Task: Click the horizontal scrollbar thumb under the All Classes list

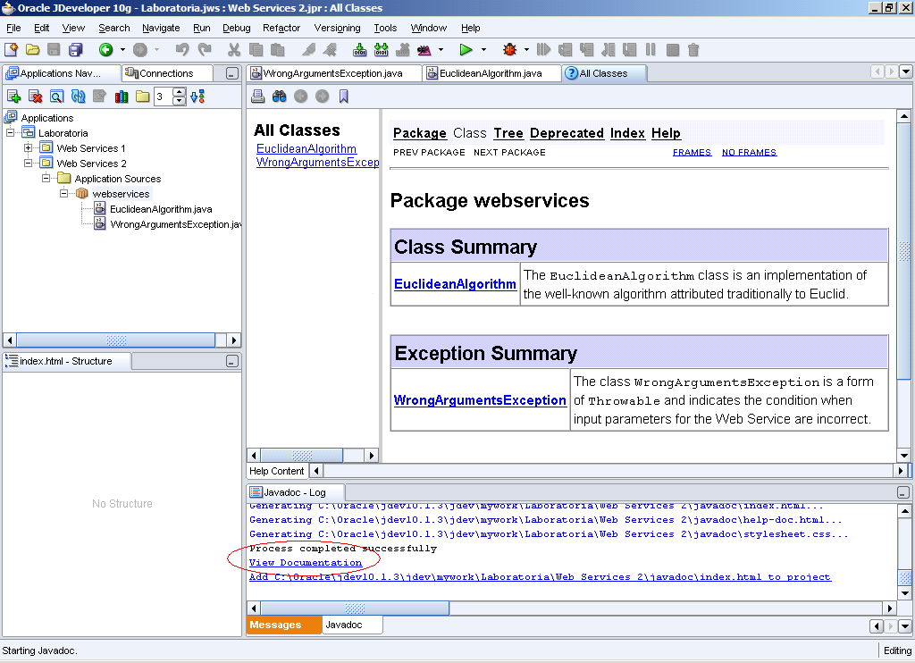Action: (301, 455)
